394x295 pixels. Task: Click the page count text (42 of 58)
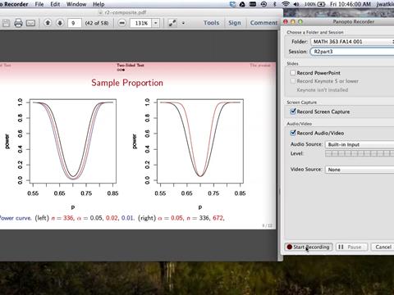97,23
